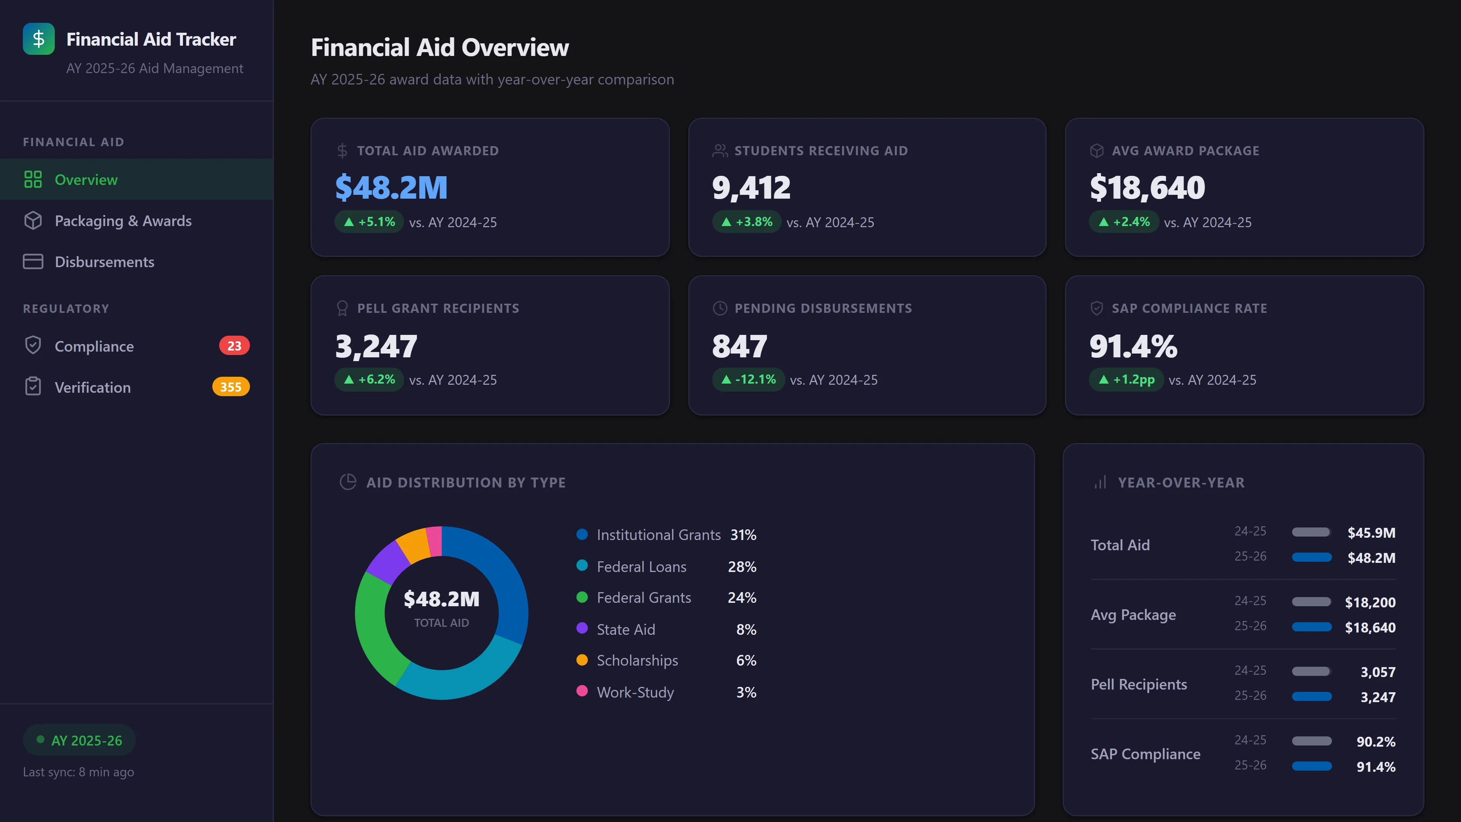Click the Disbursements card icon
This screenshot has width=1461, height=822.
pyautogui.click(x=33, y=261)
